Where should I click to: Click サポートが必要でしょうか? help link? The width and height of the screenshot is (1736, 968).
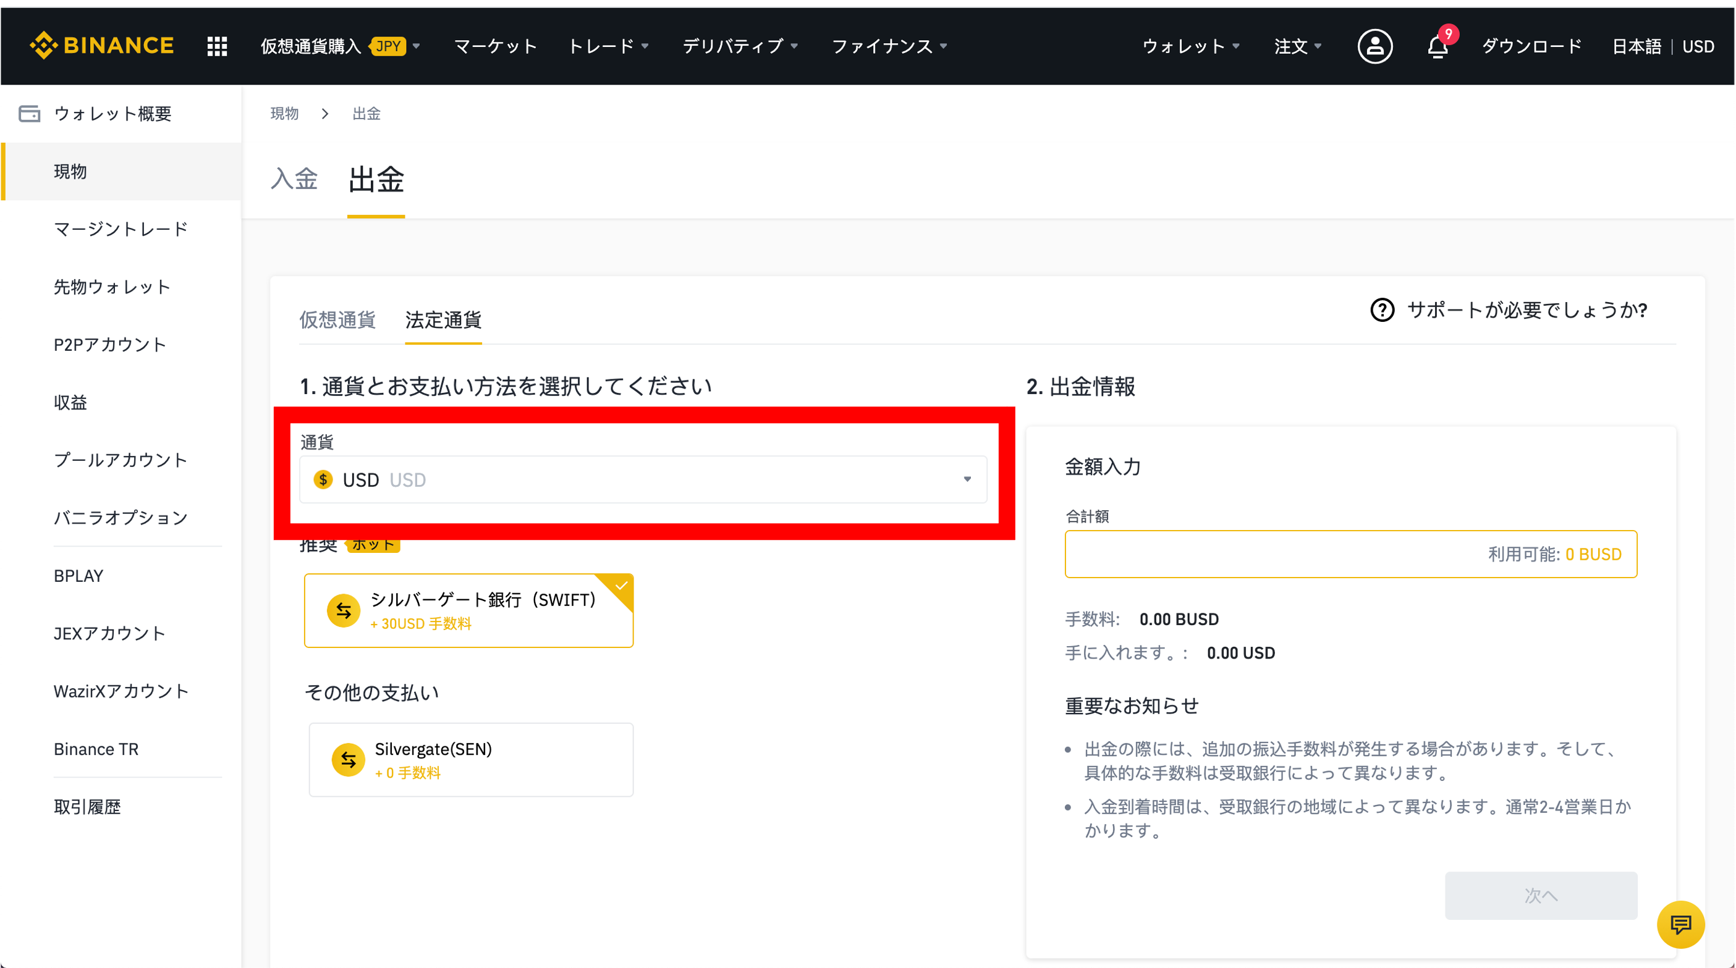1527,311
